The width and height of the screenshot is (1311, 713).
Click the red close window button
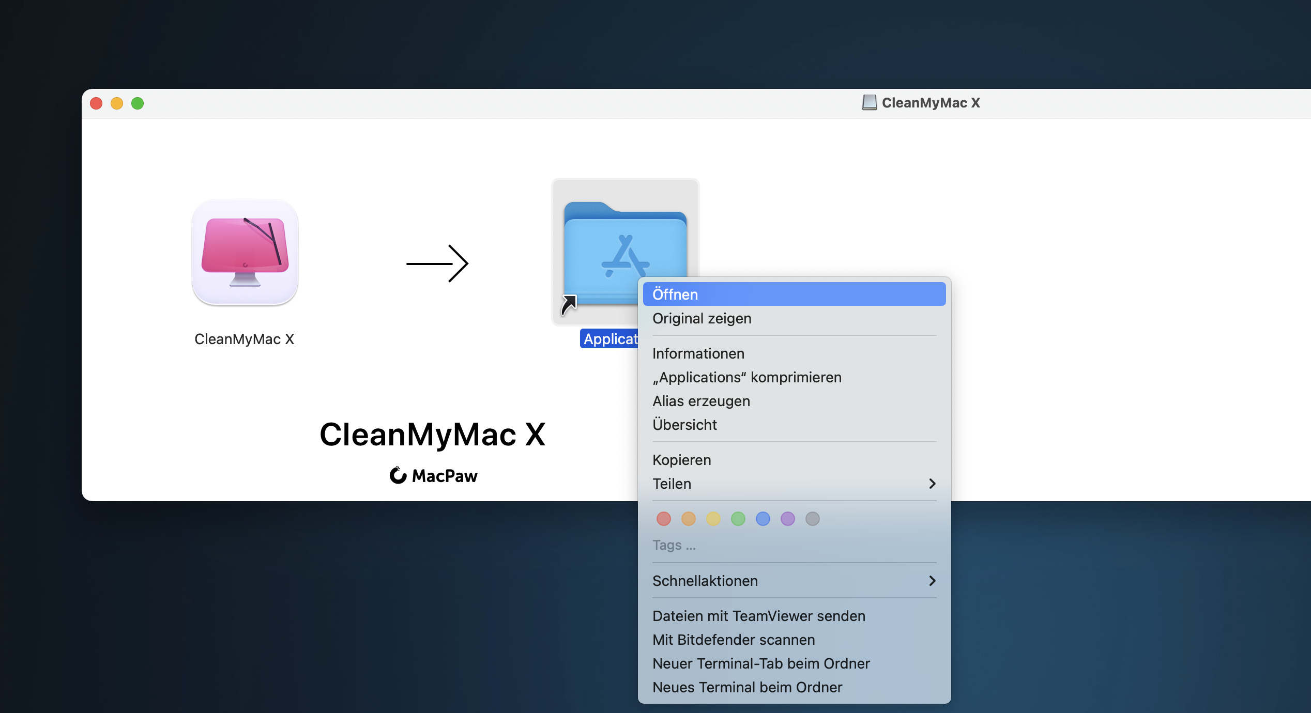pyautogui.click(x=96, y=103)
